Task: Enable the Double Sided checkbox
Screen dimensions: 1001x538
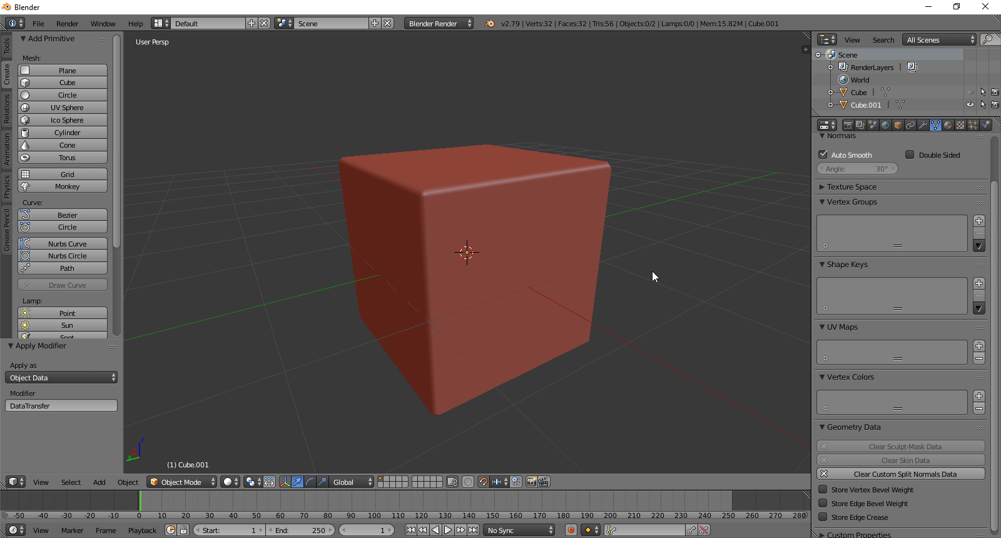Action: pyautogui.click(x=910, y=155)
